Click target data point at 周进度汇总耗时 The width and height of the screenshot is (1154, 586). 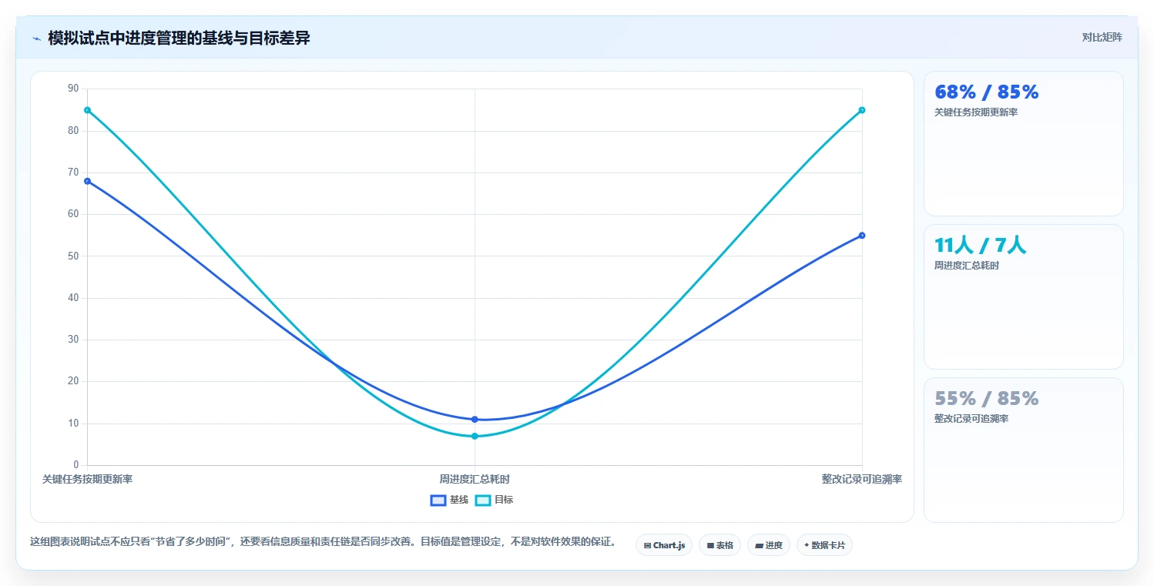[x=475, y=437]
